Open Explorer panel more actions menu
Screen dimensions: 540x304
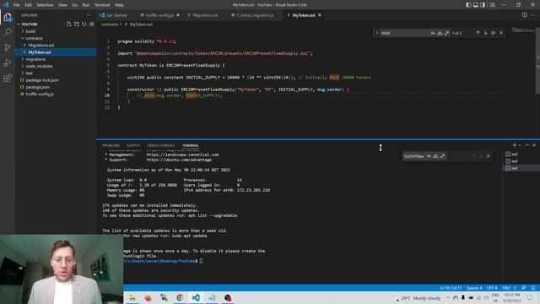89,15
